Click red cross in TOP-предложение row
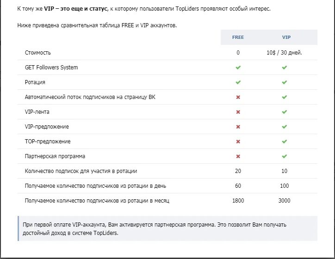The height and width of the screenshot is (259, 335). pyautogui.click(x=238, y=142)
